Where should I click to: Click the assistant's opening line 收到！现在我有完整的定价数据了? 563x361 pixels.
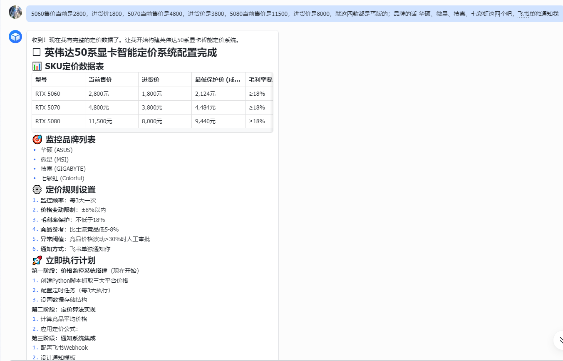[135, 40]
